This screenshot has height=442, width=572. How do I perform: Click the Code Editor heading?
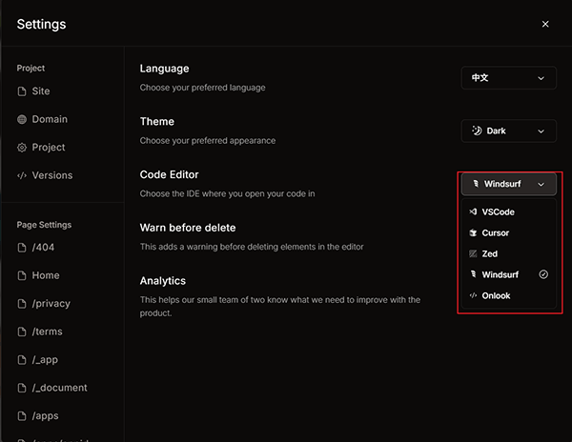[169, 174]
